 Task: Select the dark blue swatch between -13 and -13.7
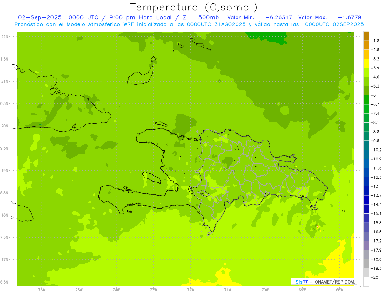click(366, 191)
